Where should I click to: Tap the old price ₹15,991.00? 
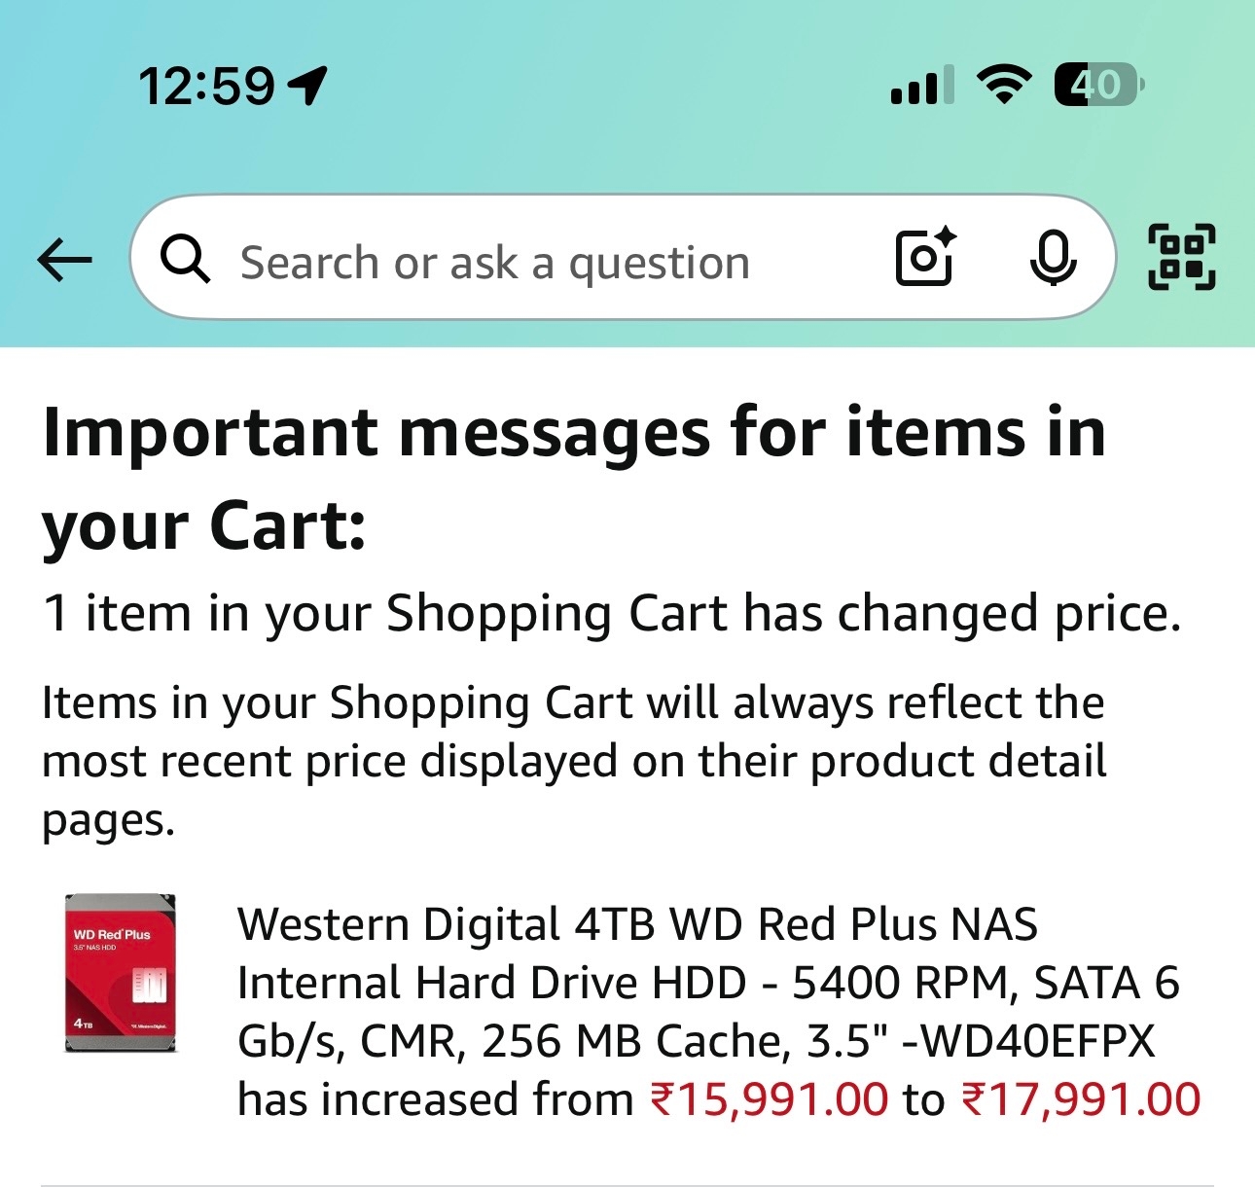click(x=769, y=1099)
